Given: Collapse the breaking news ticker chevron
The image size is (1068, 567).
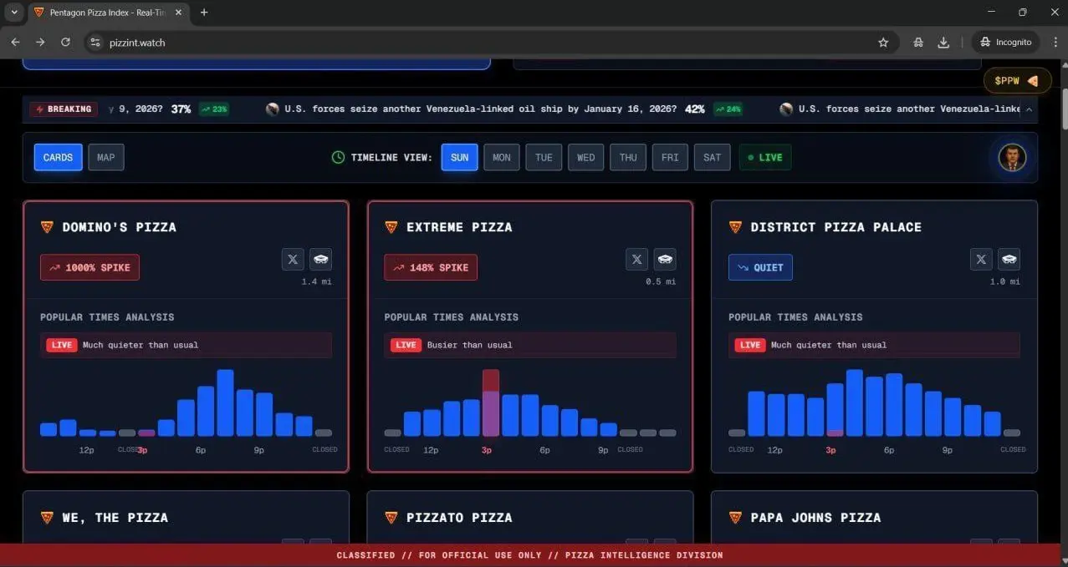Looking at the screenshot, I should (x=1029, y=109).
